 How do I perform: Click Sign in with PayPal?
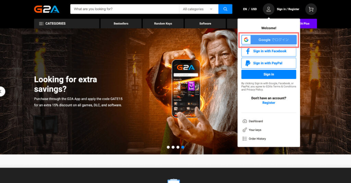coord(269,63)
